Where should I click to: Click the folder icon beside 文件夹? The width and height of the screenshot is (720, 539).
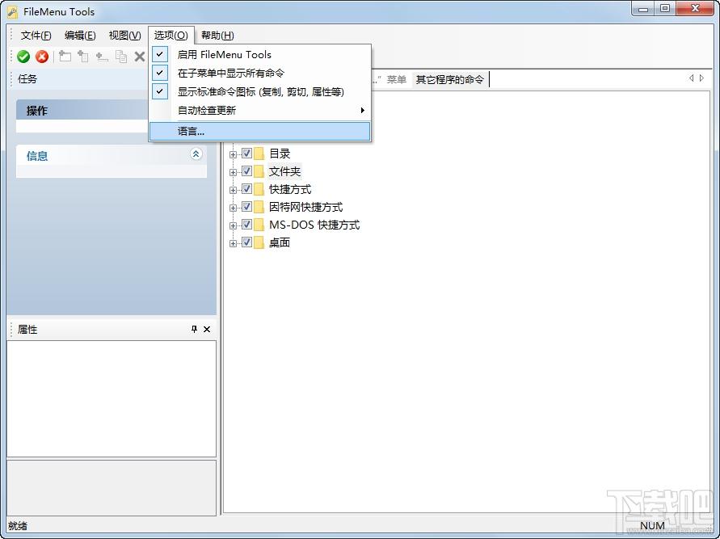[x=259, y=171]
